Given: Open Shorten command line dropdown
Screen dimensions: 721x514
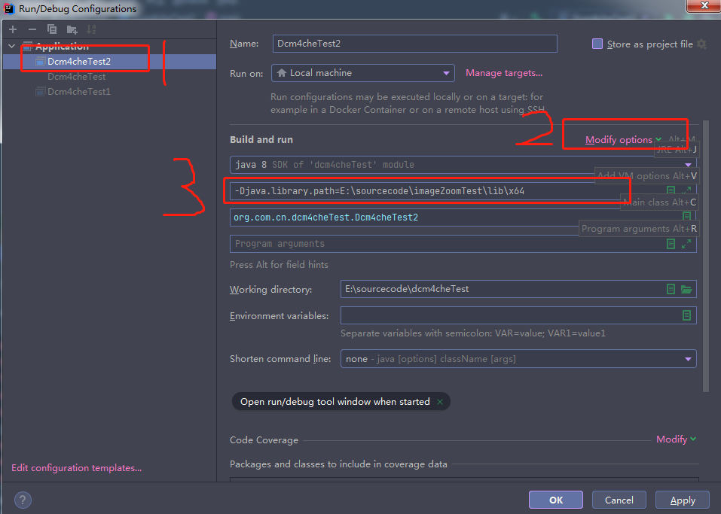Looking at the screenshot, I should coord(518,359).
